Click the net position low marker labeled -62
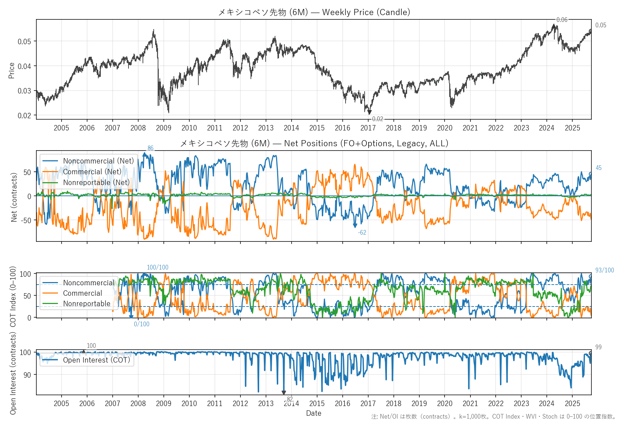The image size is (622, 424). [355, 226]
